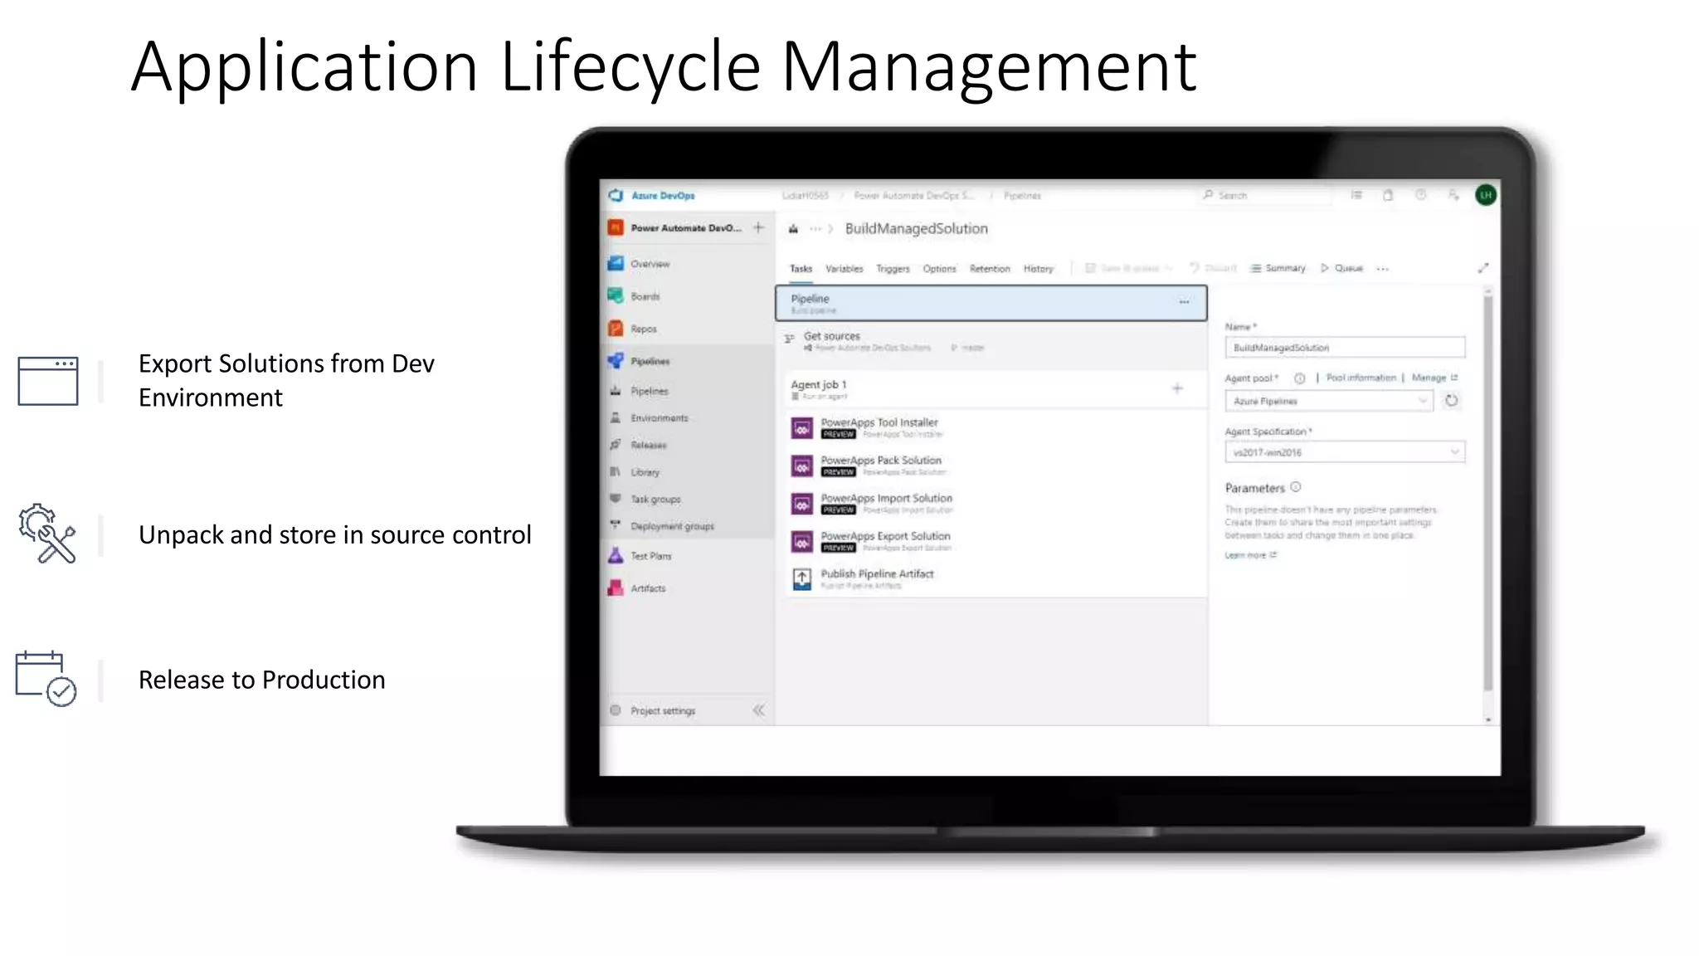This screenshot has width=1699, height=956.
Task: Select the PowerApps Import Solution task
Action: tap(996, 504)
